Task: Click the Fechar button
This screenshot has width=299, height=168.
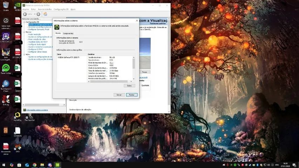Action: 131,94
